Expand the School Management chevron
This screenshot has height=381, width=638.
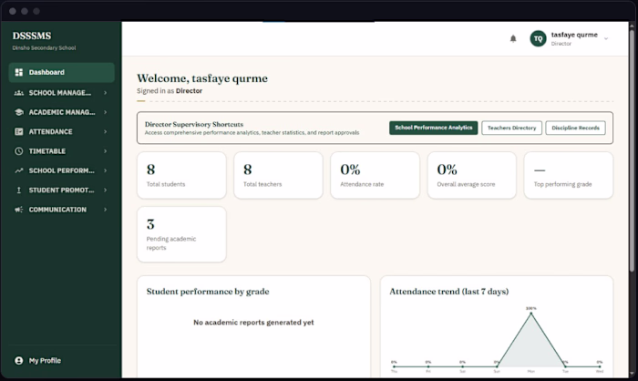click(x=106, y=93)
